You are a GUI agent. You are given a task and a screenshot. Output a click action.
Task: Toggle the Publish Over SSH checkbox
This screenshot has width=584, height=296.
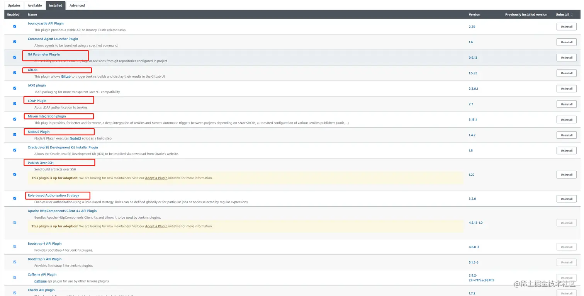pos(15,174)
